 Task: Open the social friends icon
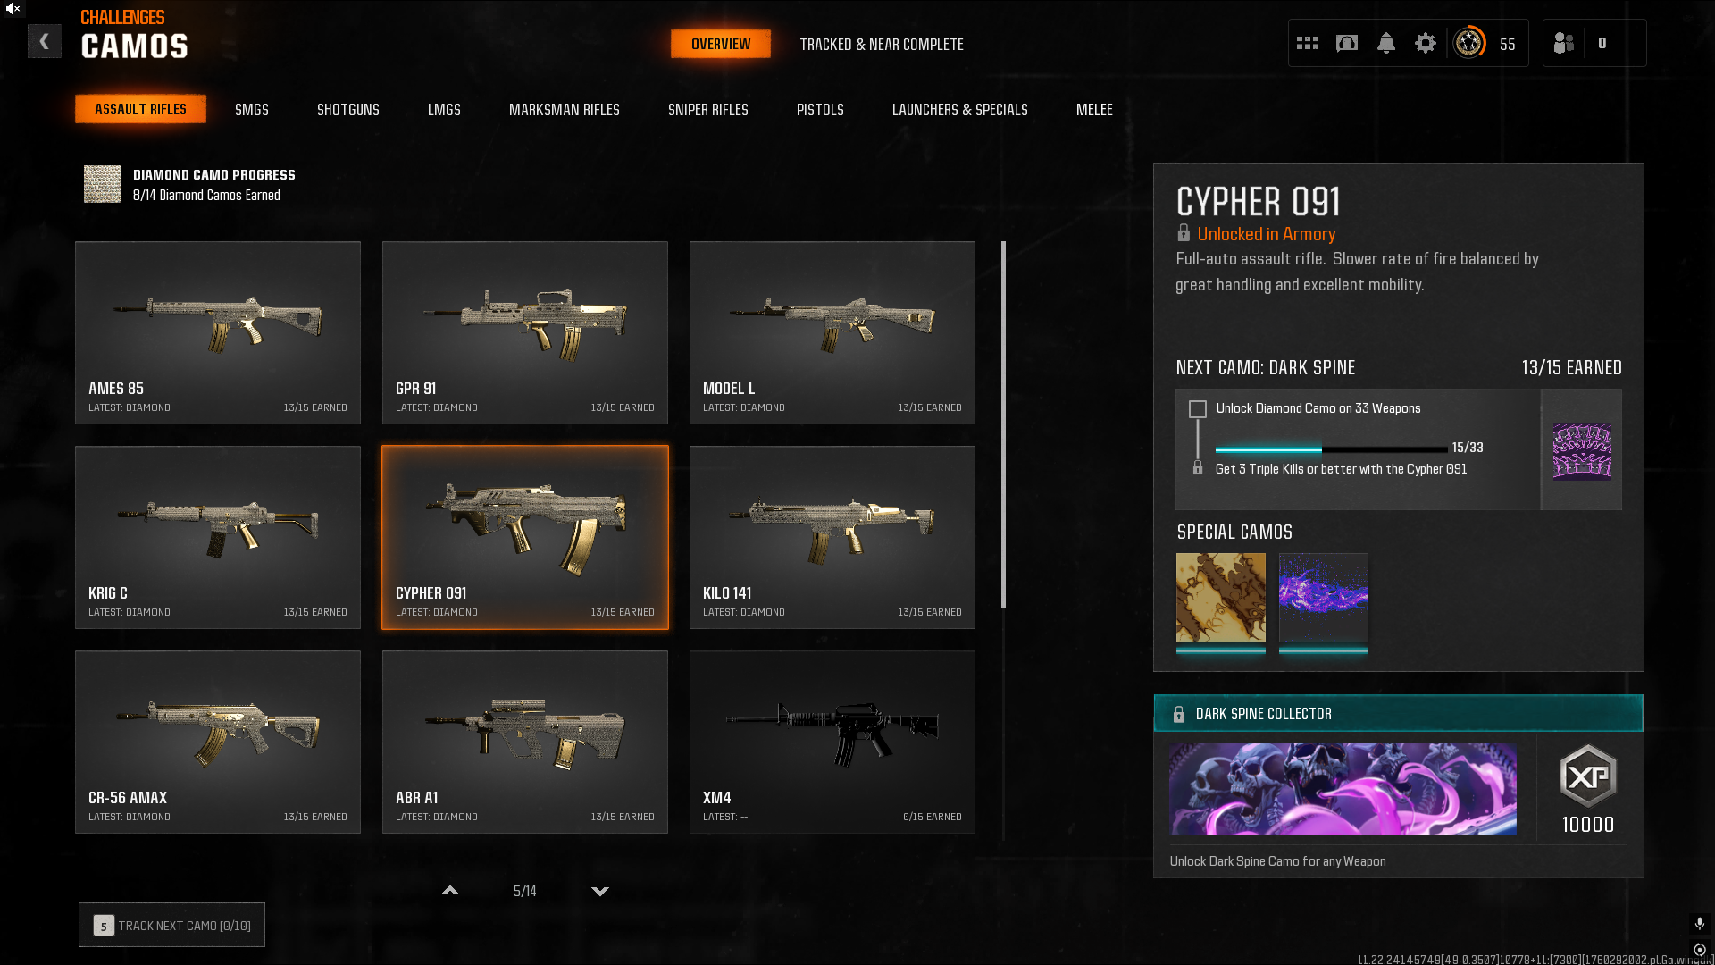(1564, 43)
